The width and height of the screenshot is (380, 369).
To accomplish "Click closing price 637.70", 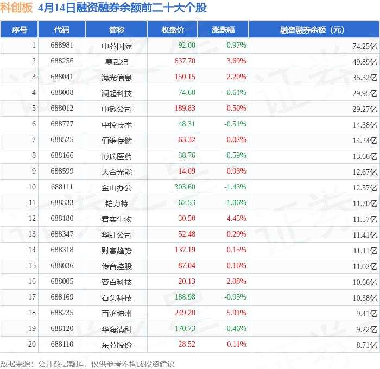I will click(x=185, y=61).
